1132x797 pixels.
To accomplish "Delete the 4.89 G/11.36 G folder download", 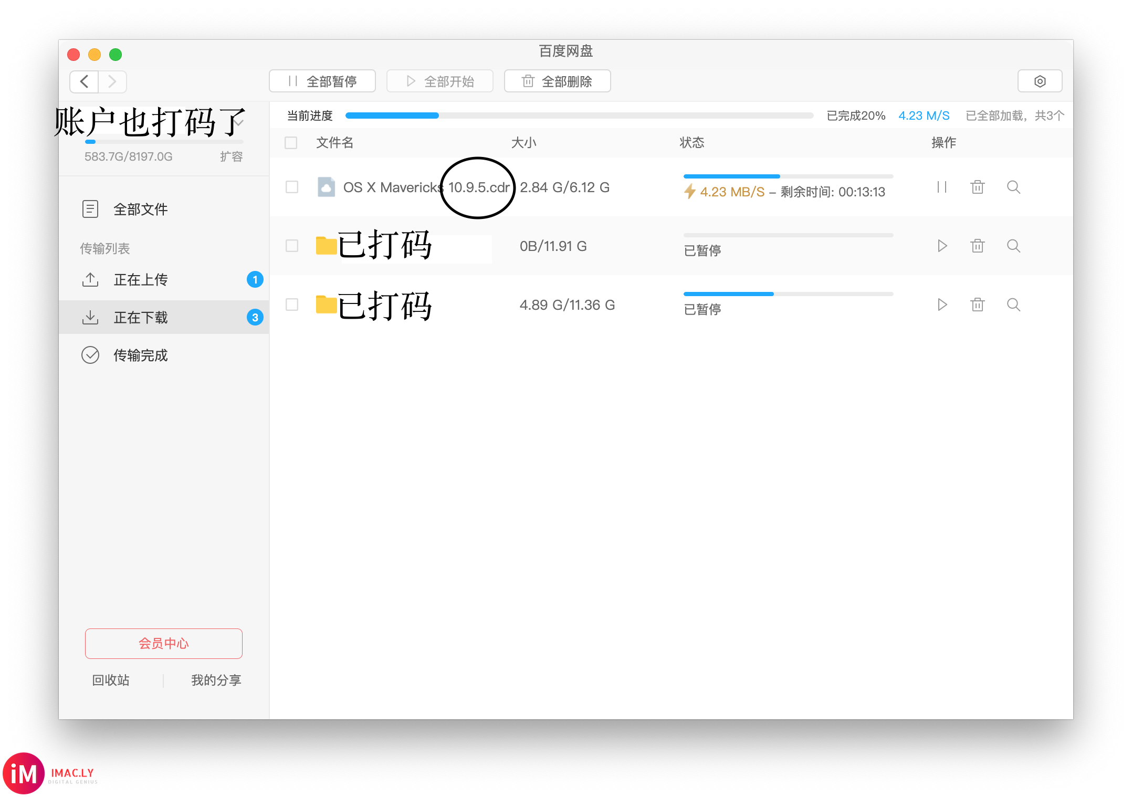I will tap(978, 305).
